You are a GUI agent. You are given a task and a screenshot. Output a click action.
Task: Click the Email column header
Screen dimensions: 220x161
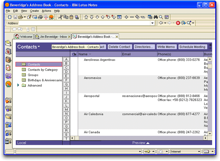(139, 54)
